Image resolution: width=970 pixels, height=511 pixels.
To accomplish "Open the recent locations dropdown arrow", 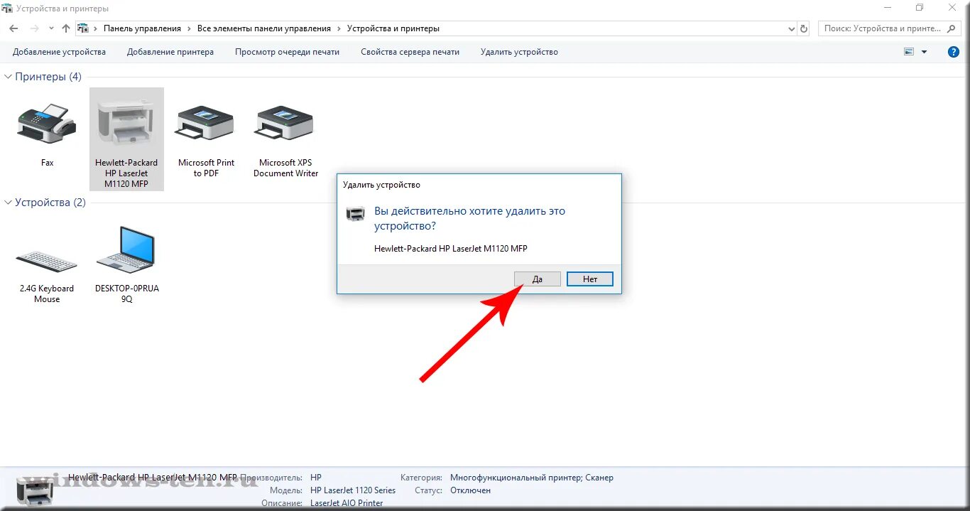I will point(51,28).
